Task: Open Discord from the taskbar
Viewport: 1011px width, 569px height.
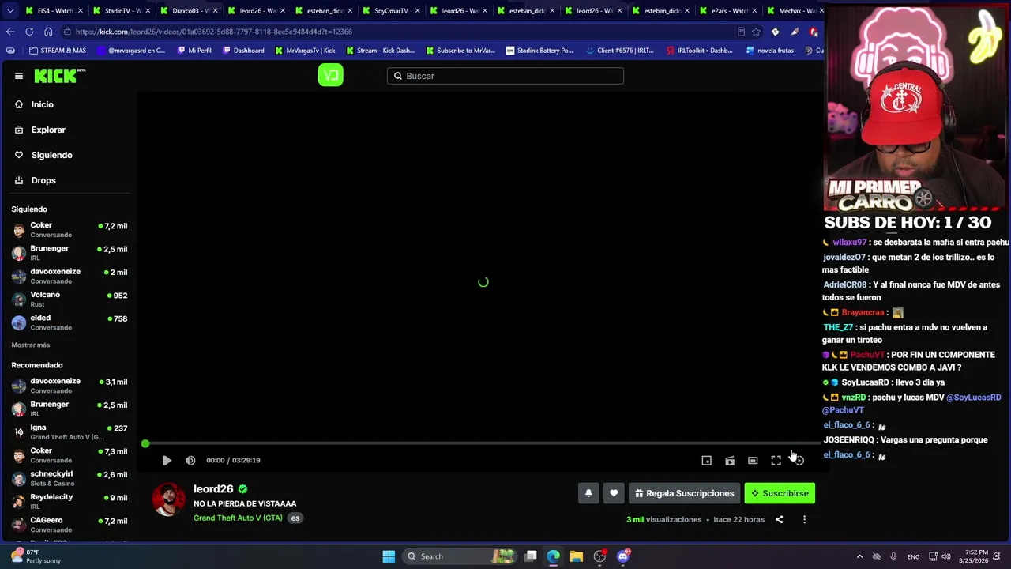Action: point(623,556)
